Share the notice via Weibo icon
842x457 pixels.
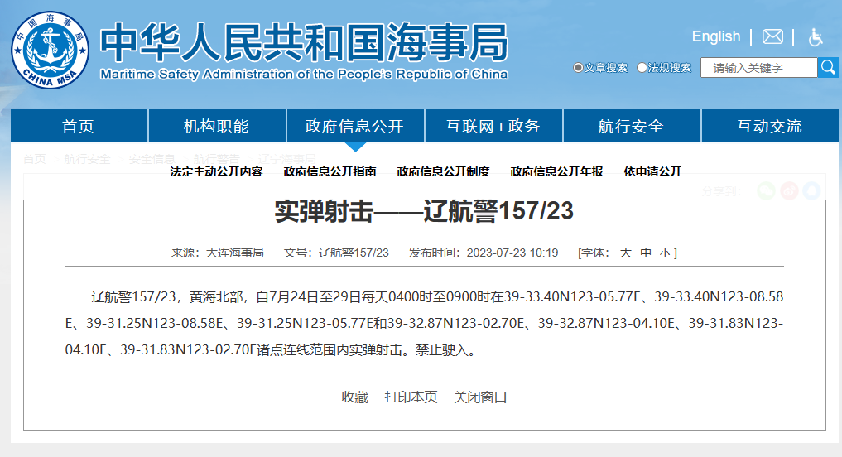(789, 190)
